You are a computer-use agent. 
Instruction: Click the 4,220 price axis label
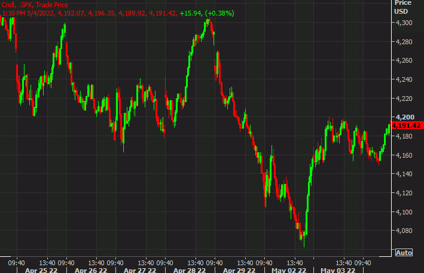point(404,99)
